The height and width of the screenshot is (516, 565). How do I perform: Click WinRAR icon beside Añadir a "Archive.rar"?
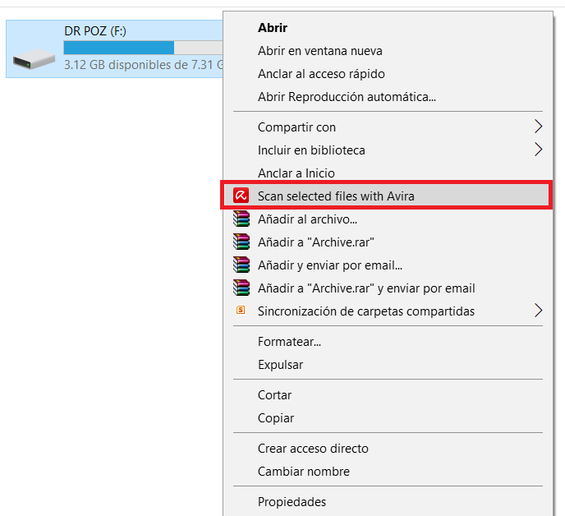click(241, 242)
